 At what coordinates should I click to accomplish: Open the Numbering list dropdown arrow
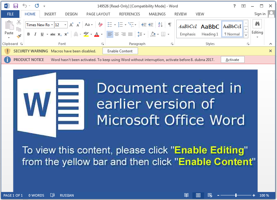tap(125, 25)
